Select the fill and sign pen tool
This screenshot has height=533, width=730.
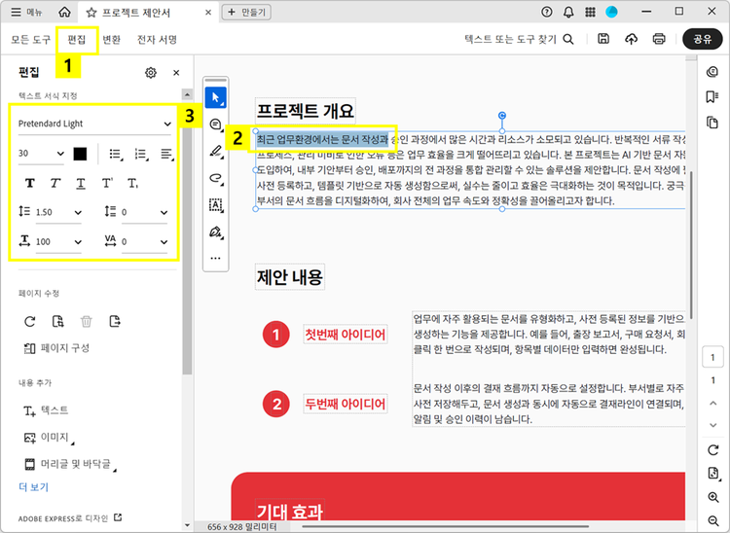[x=215, y=231]
